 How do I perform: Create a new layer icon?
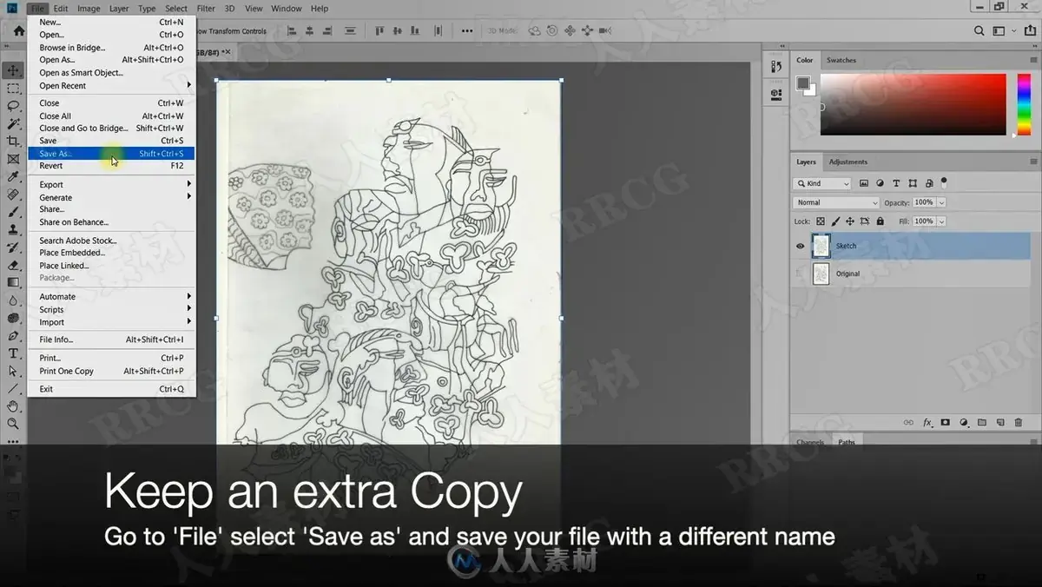click(x=1000, y=423)
